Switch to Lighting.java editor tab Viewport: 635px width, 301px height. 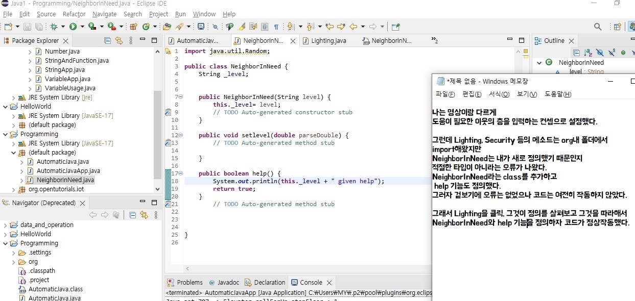tap(328, 40)
